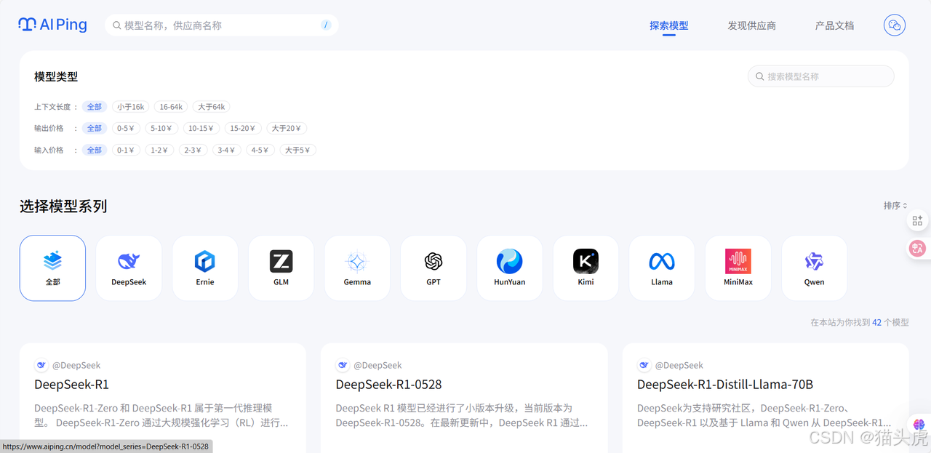This screenshot has width=931, height=453.
Task: Select 15-20¥ output price filter
Action: (x=243, y=129)
